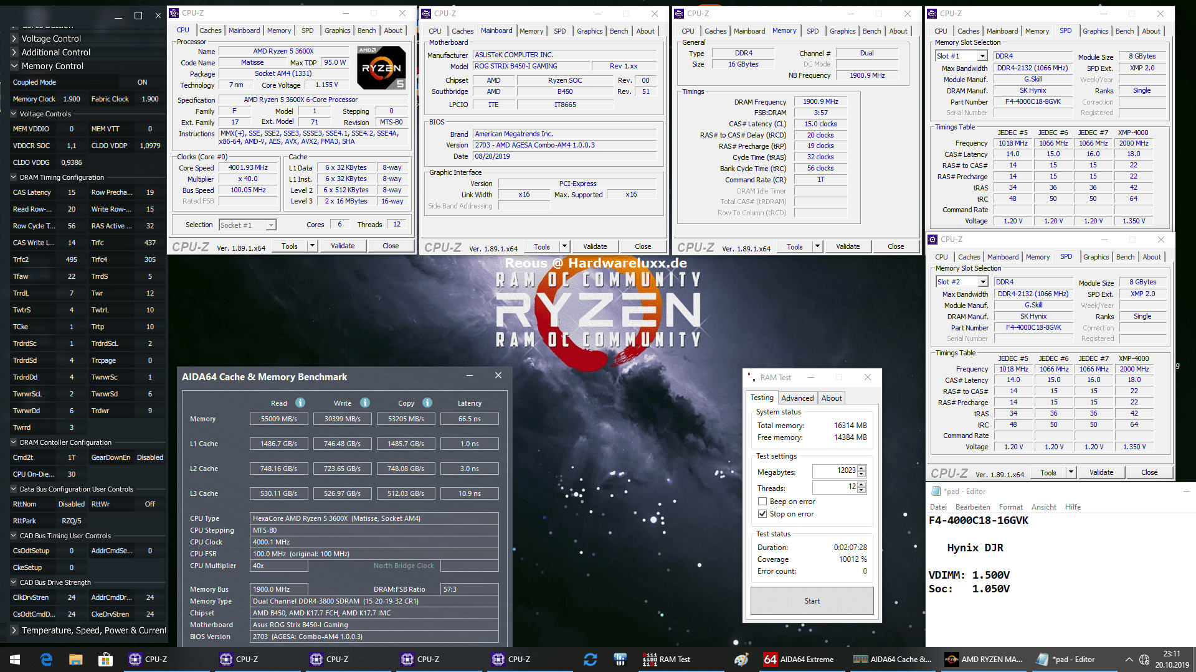Expand the Temperature, Speed, Power & Current section
The width and height of the screenshot is (1196, 672).
[x=14, y=630]
